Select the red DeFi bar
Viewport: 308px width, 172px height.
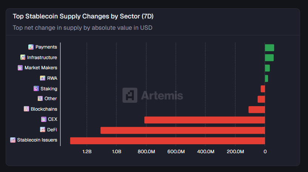click(x=182, y=130)
